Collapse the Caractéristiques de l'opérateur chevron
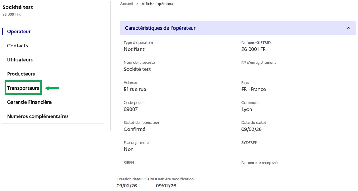The width and height of the screenshot is (358, 191). (x=348, y=28)
